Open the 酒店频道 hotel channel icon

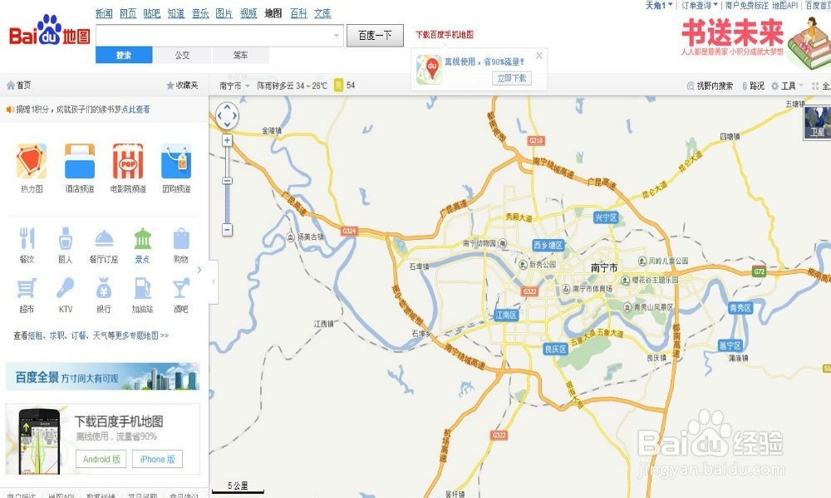click(80, 161)
